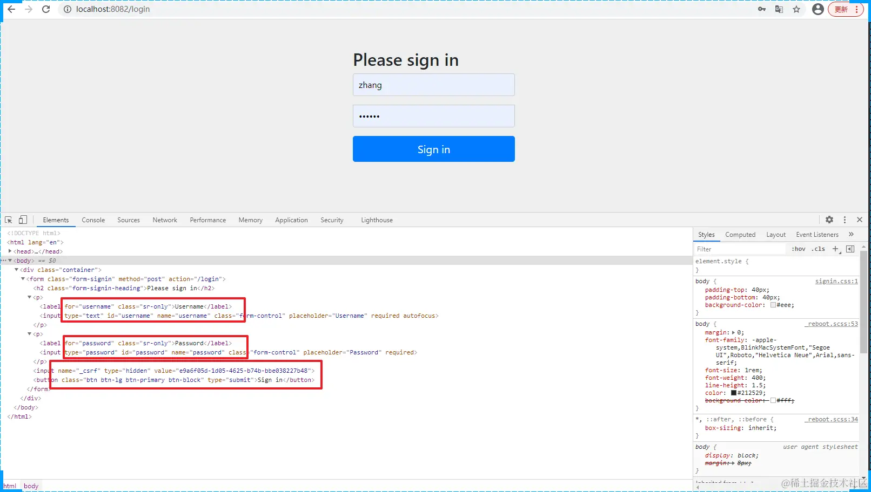Open the Chrome profile avatar
871x492 pixels.
tap(818, 9)
